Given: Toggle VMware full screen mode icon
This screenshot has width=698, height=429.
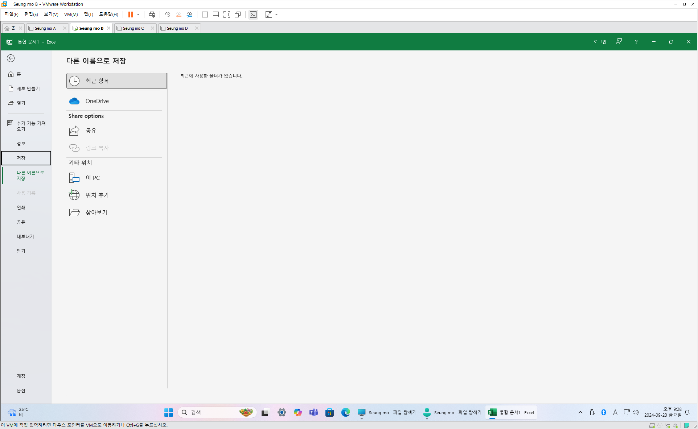Looking at the screenshot, I should pyautogui.click(x=227, y=15).
